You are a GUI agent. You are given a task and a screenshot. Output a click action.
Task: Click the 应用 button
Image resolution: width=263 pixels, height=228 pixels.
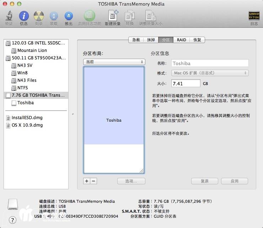(234, 181)
